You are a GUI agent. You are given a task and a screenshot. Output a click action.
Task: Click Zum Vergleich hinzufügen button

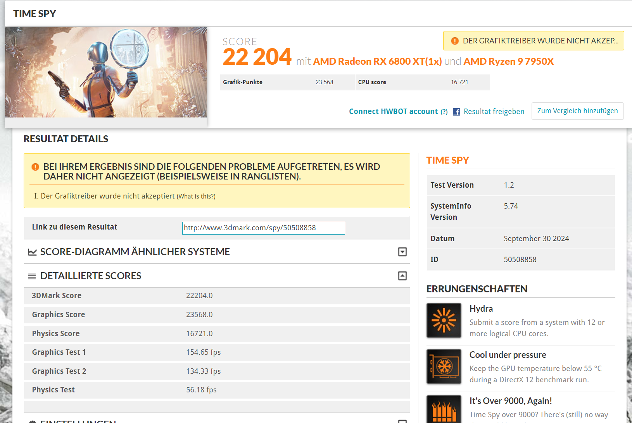coord(578,111)
